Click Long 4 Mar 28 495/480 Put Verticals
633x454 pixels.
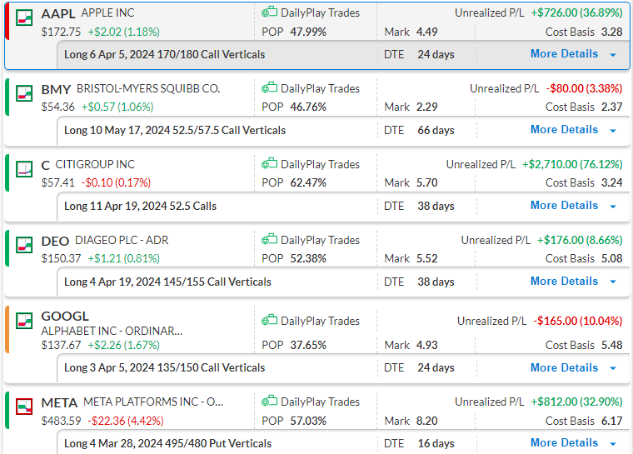(x=168, y=443)
